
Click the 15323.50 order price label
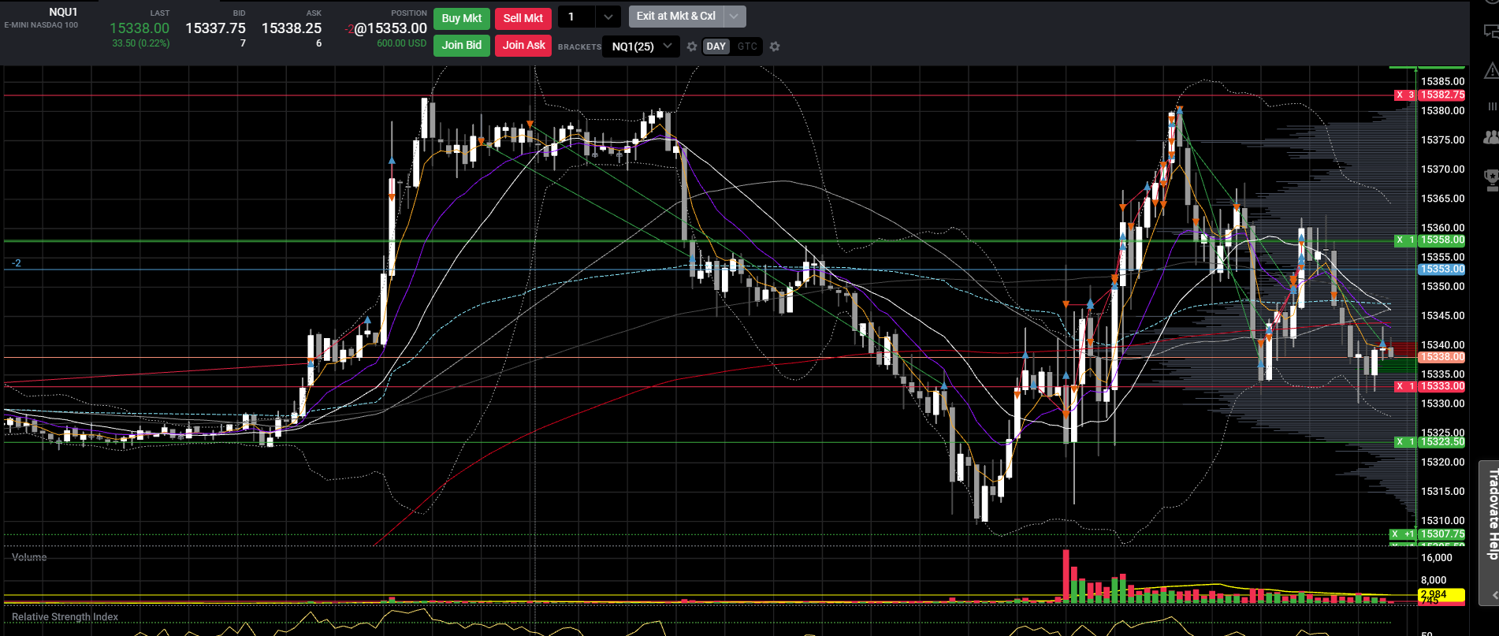pos(1442,442)
